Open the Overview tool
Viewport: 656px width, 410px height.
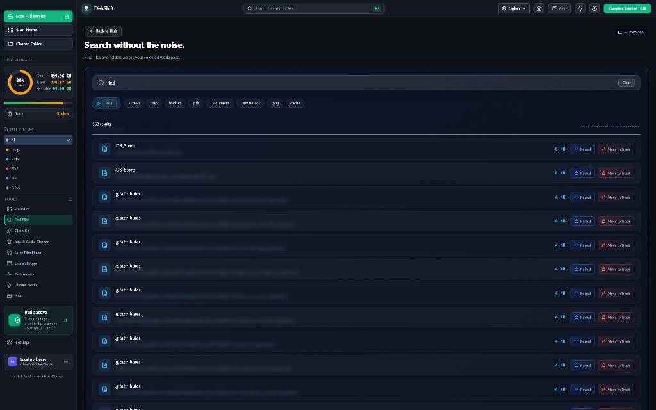click(x=38, y=209)
